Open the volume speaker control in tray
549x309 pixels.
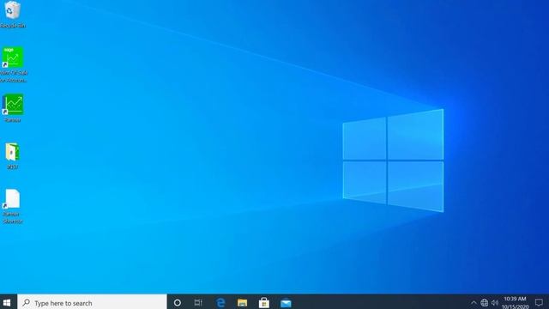tap(495, 303)
